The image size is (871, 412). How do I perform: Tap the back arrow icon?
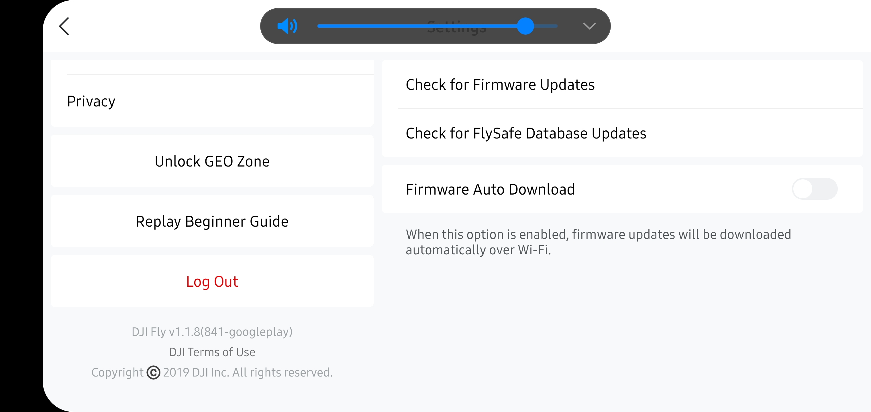64,26
